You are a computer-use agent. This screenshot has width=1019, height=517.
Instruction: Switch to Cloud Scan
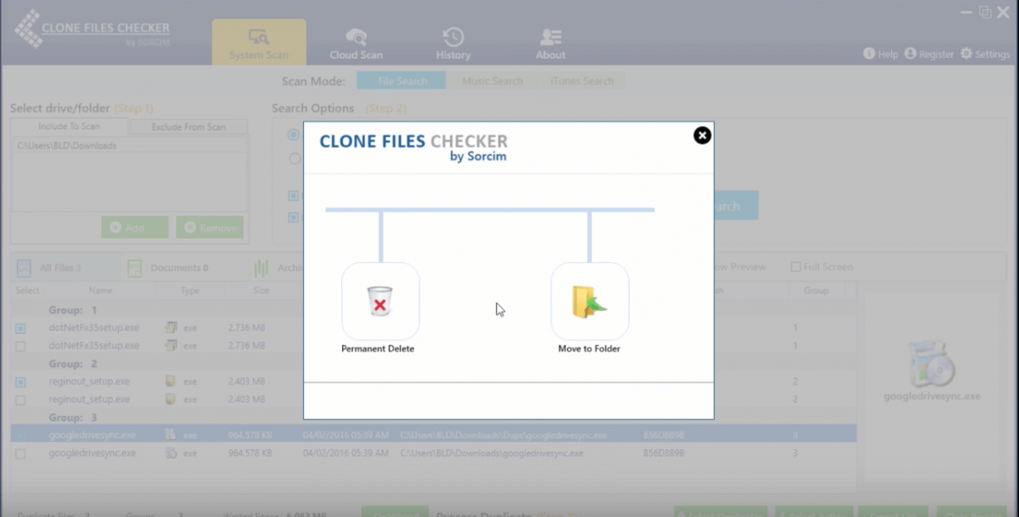click(356, 43)
